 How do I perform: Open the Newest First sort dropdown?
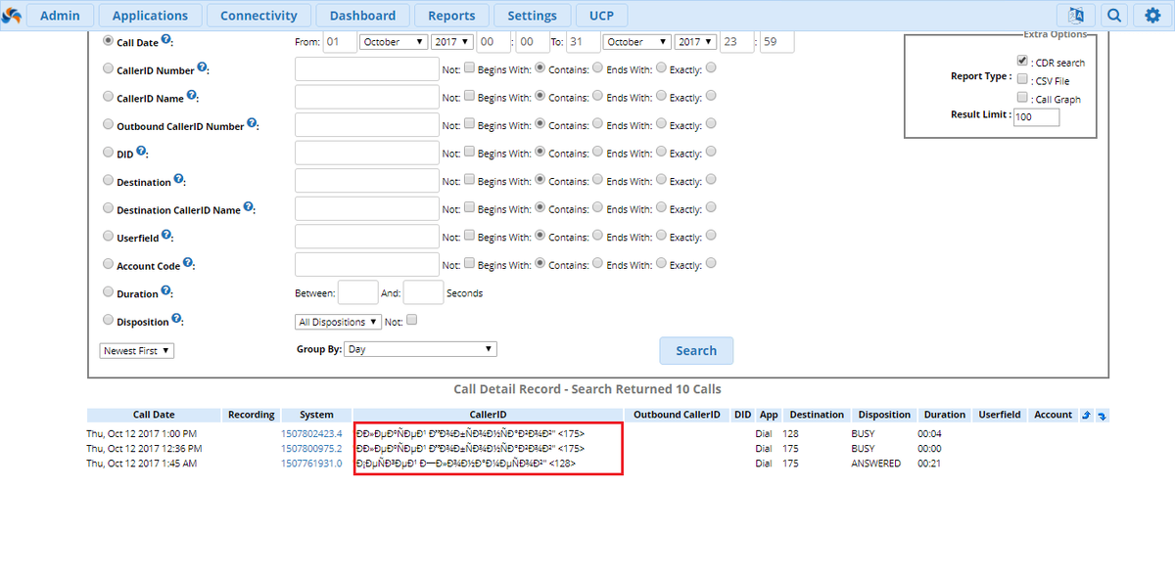coord(137,350)
